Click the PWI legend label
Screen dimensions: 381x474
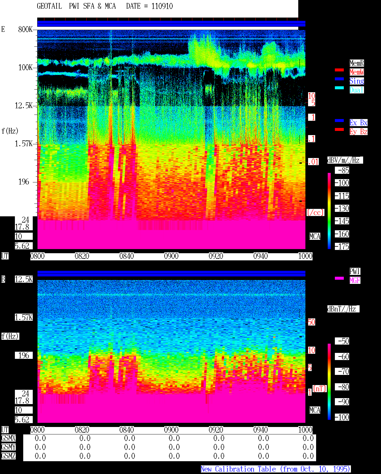tap(355, 271)
